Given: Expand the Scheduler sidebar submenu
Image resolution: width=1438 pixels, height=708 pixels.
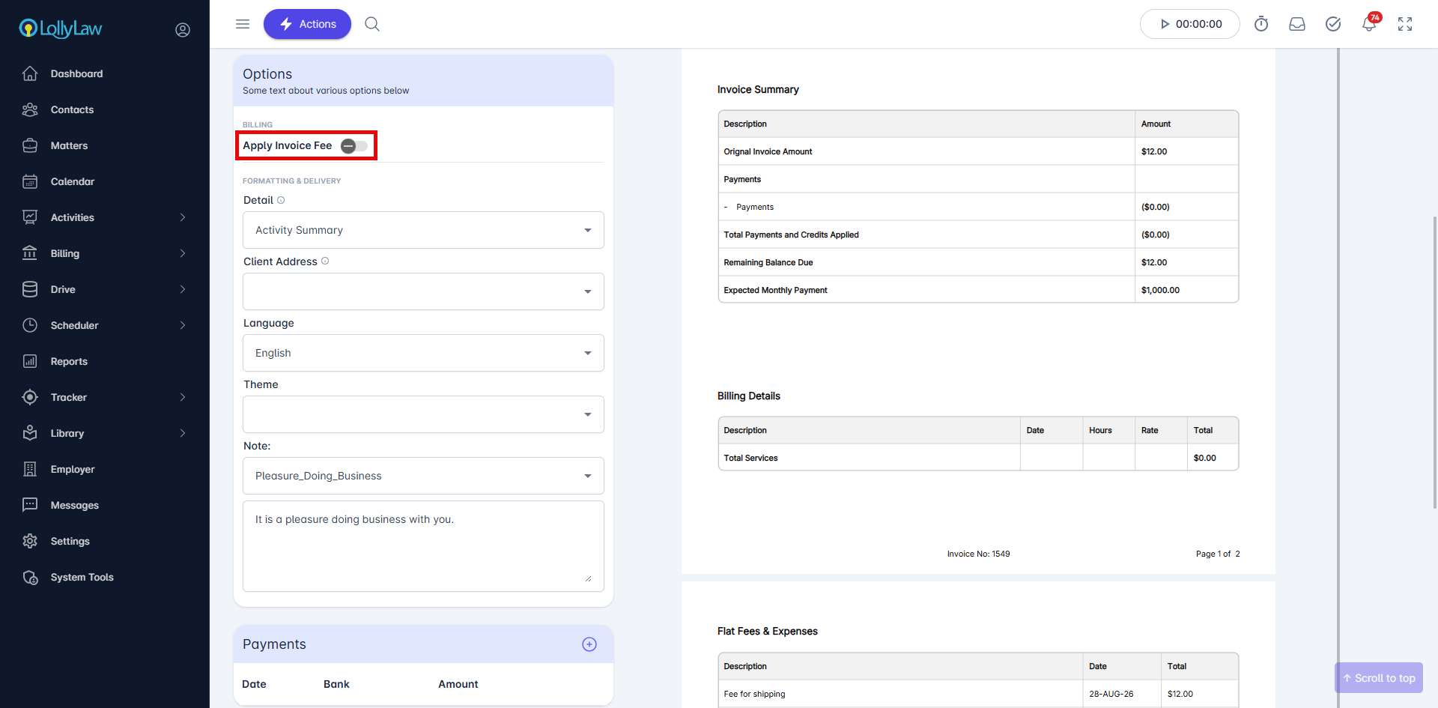Looking at the screenshot, I should 183,325.
